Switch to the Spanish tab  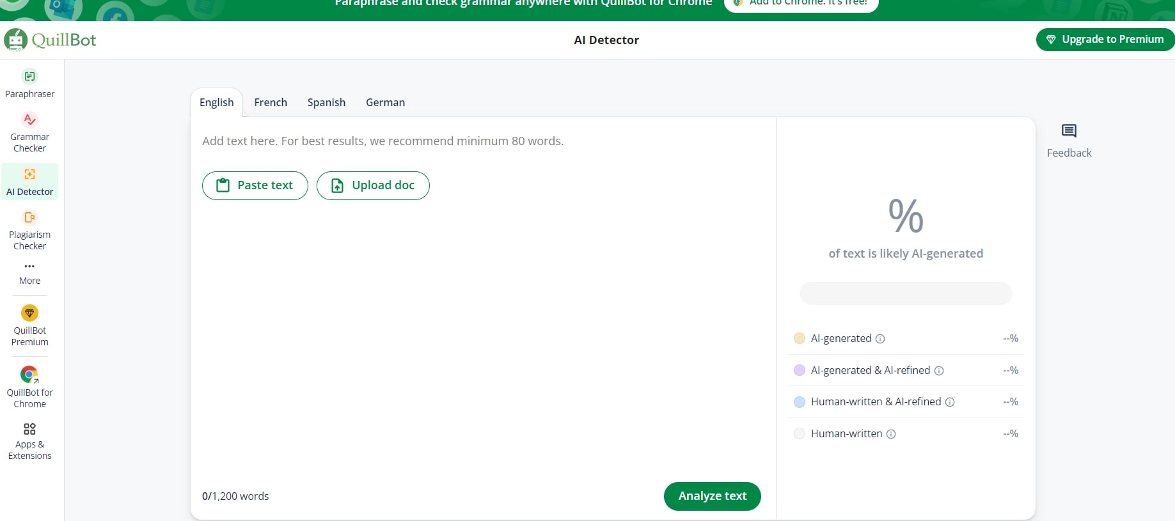326,102
